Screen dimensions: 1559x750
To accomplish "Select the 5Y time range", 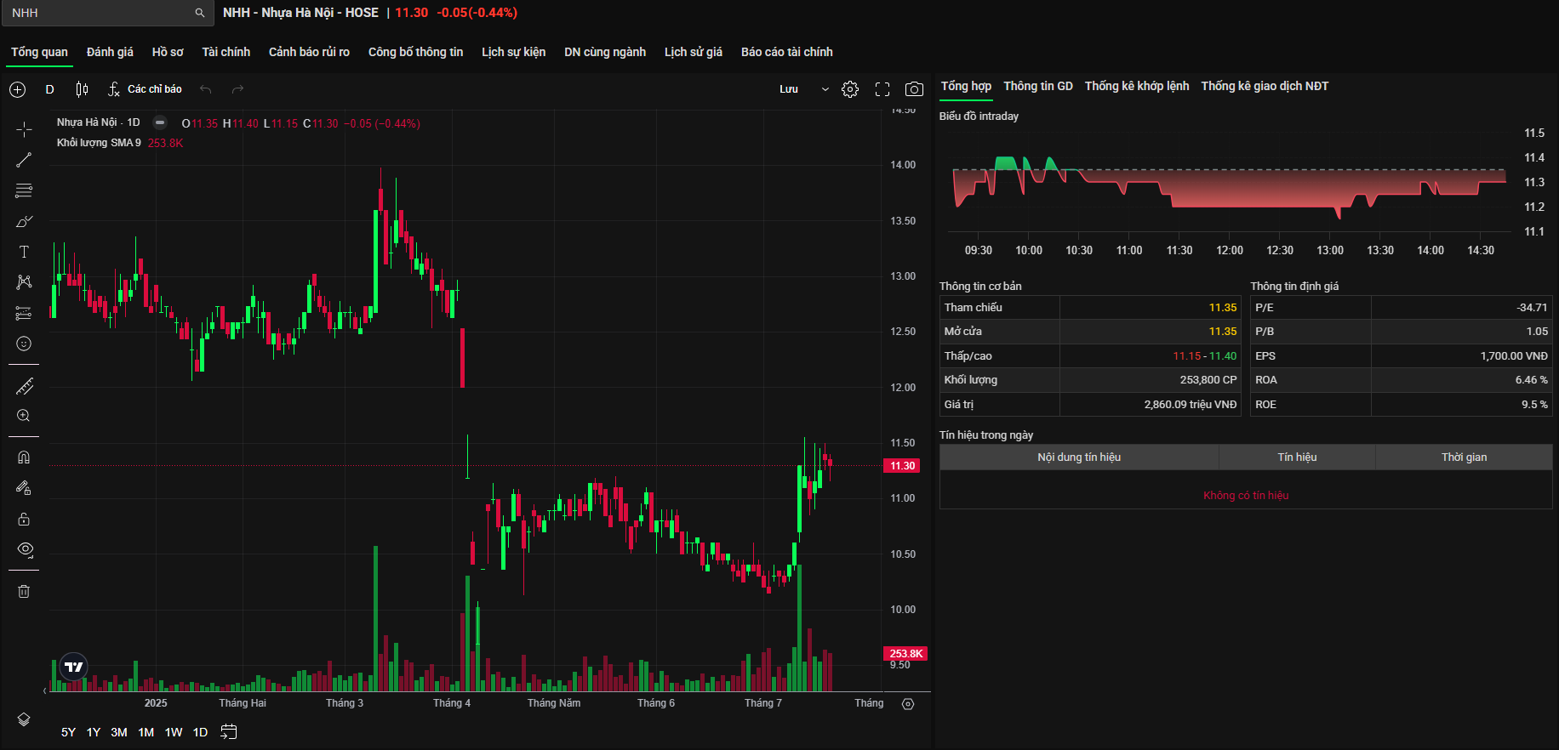I will [68, 732].
